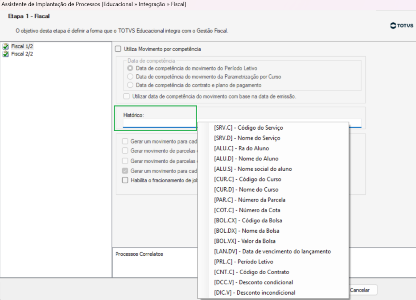Insert [ALU.C] - Ra do Aluno
Viewport: 416px width, 300px height.
coord(273,148)
